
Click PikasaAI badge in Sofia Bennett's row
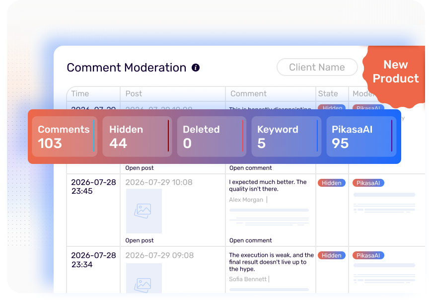tap(368, 255)
